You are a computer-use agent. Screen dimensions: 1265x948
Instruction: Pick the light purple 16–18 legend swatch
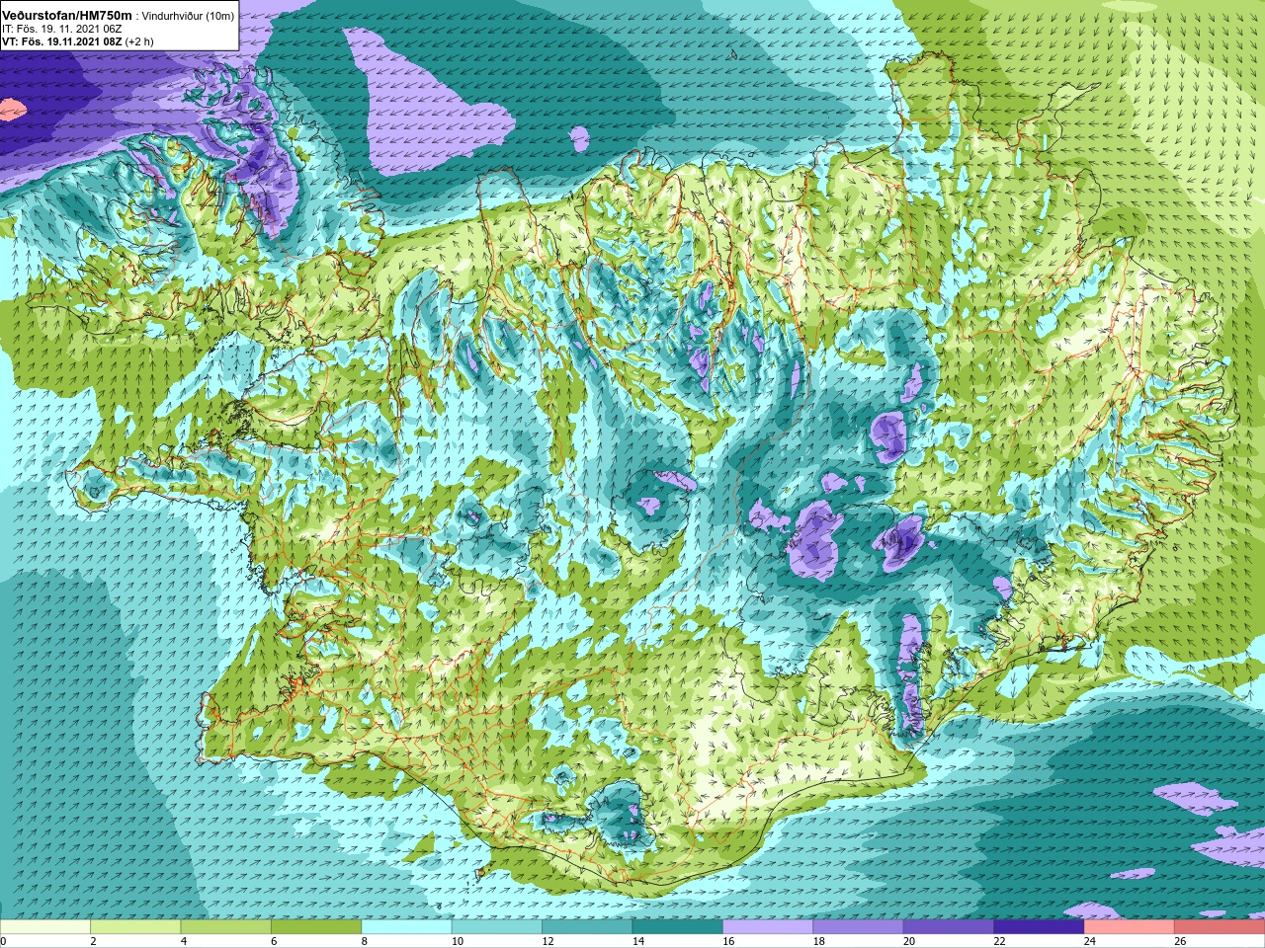pyautogui.click(x=768, y=926)
